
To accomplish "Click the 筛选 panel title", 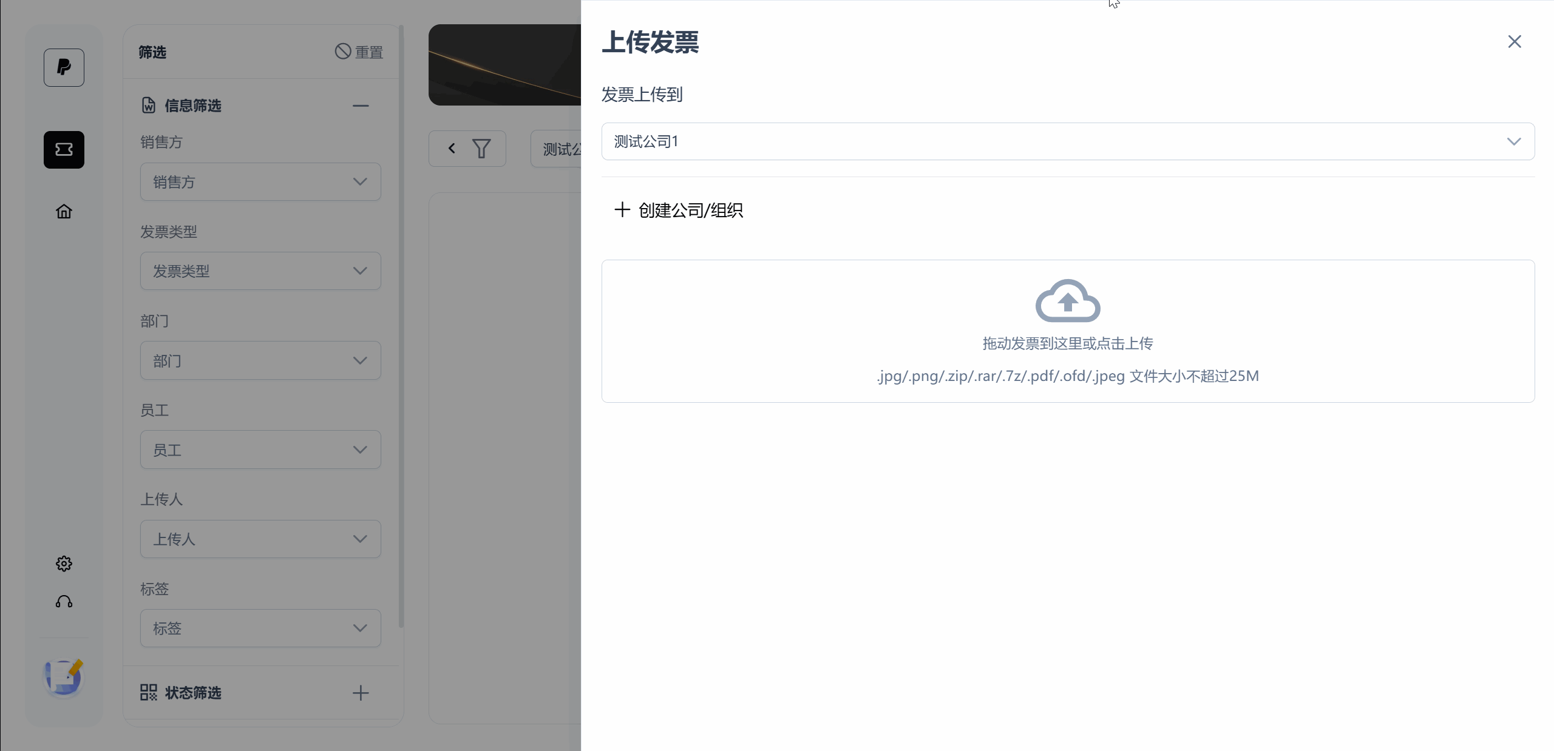I will (152, 52).
